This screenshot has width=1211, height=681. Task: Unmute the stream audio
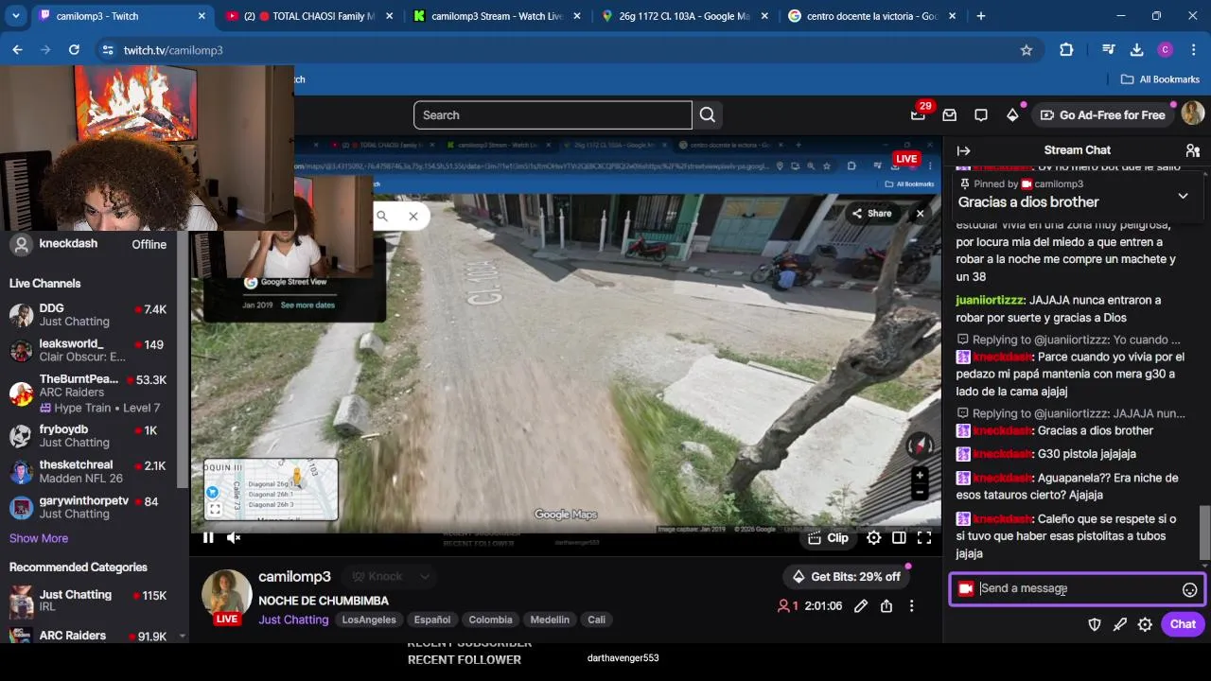click(234, 537)
